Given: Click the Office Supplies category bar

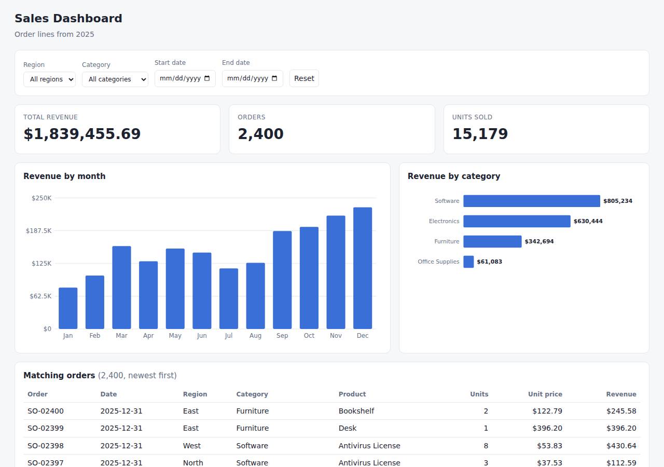Looking at the screenshot, I should click(468, 262).
